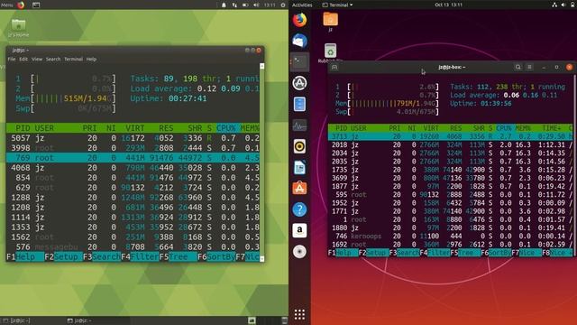Click Activities in the GNOME top bar
577x325 pixels.
[x=302, y=5]
